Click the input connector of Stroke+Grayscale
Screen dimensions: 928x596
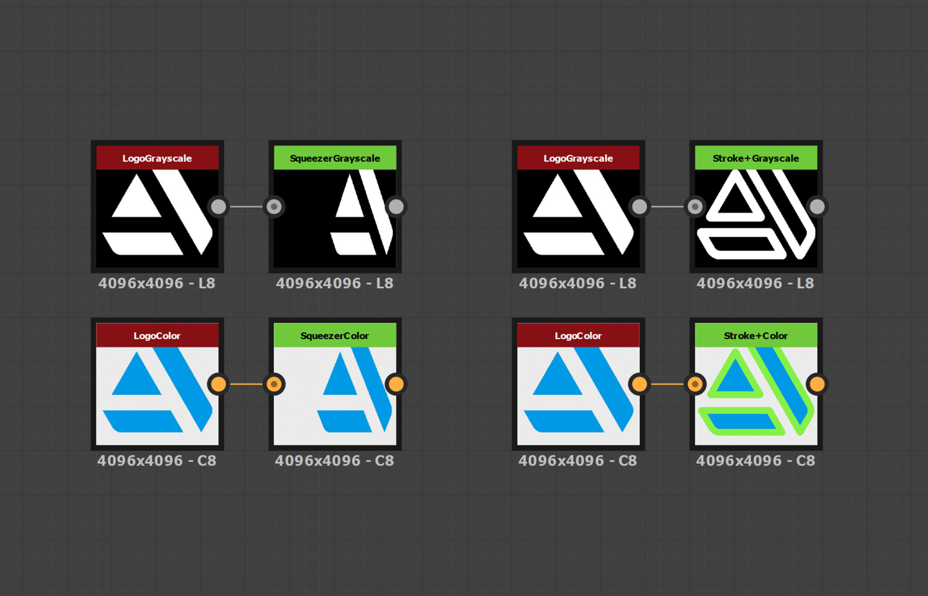[x=695, y=206]
